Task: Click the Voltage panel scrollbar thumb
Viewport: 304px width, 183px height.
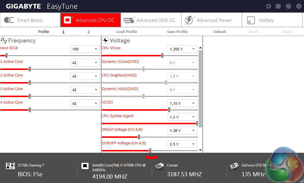Action: coord(200,89)
